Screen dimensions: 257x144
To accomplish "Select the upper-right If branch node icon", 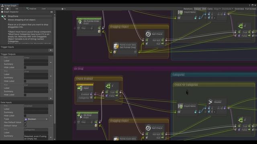I will (241, 26).
